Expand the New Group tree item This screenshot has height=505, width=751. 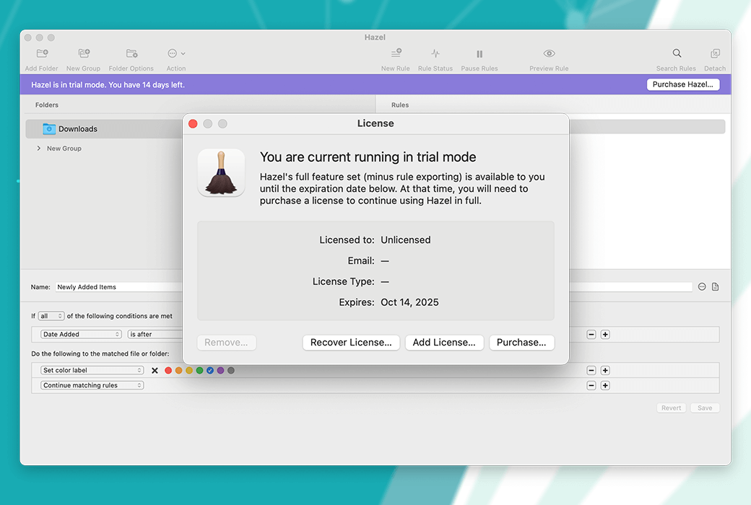click(38, 149)
